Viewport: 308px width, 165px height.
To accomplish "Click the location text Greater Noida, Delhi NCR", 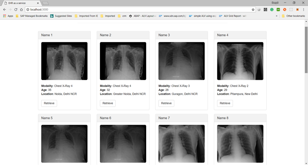I will 130,94.
